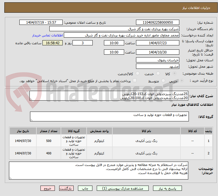
Task: Toggle the اسناد خزانه اسلامی payment checkbox
Action: click(135, 80)
